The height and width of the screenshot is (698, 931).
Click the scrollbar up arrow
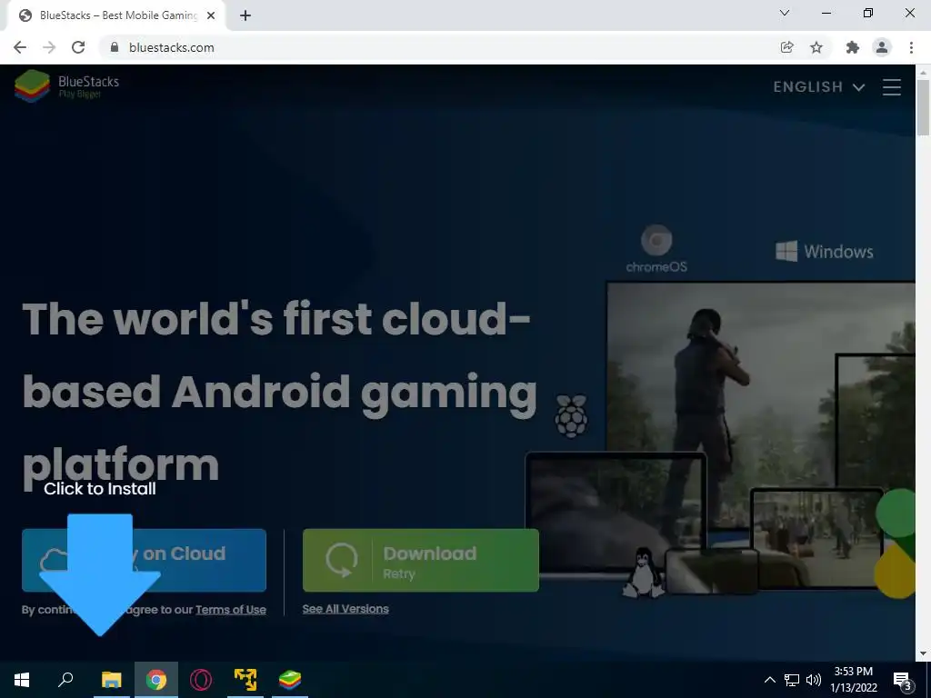[x=923, y=72]
